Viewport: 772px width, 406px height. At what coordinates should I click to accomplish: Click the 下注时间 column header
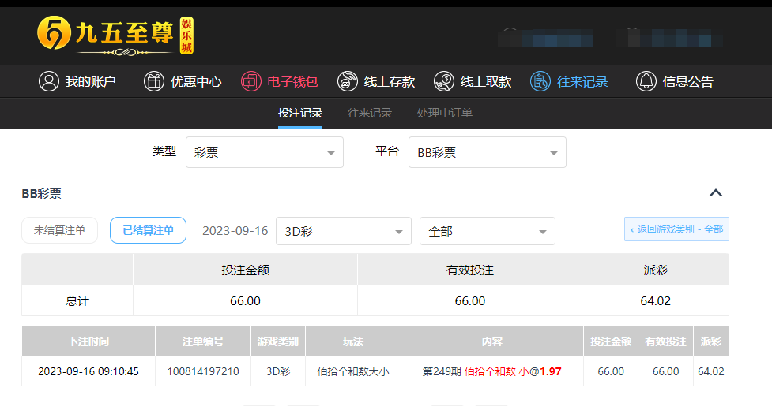[x=88, y=341]
